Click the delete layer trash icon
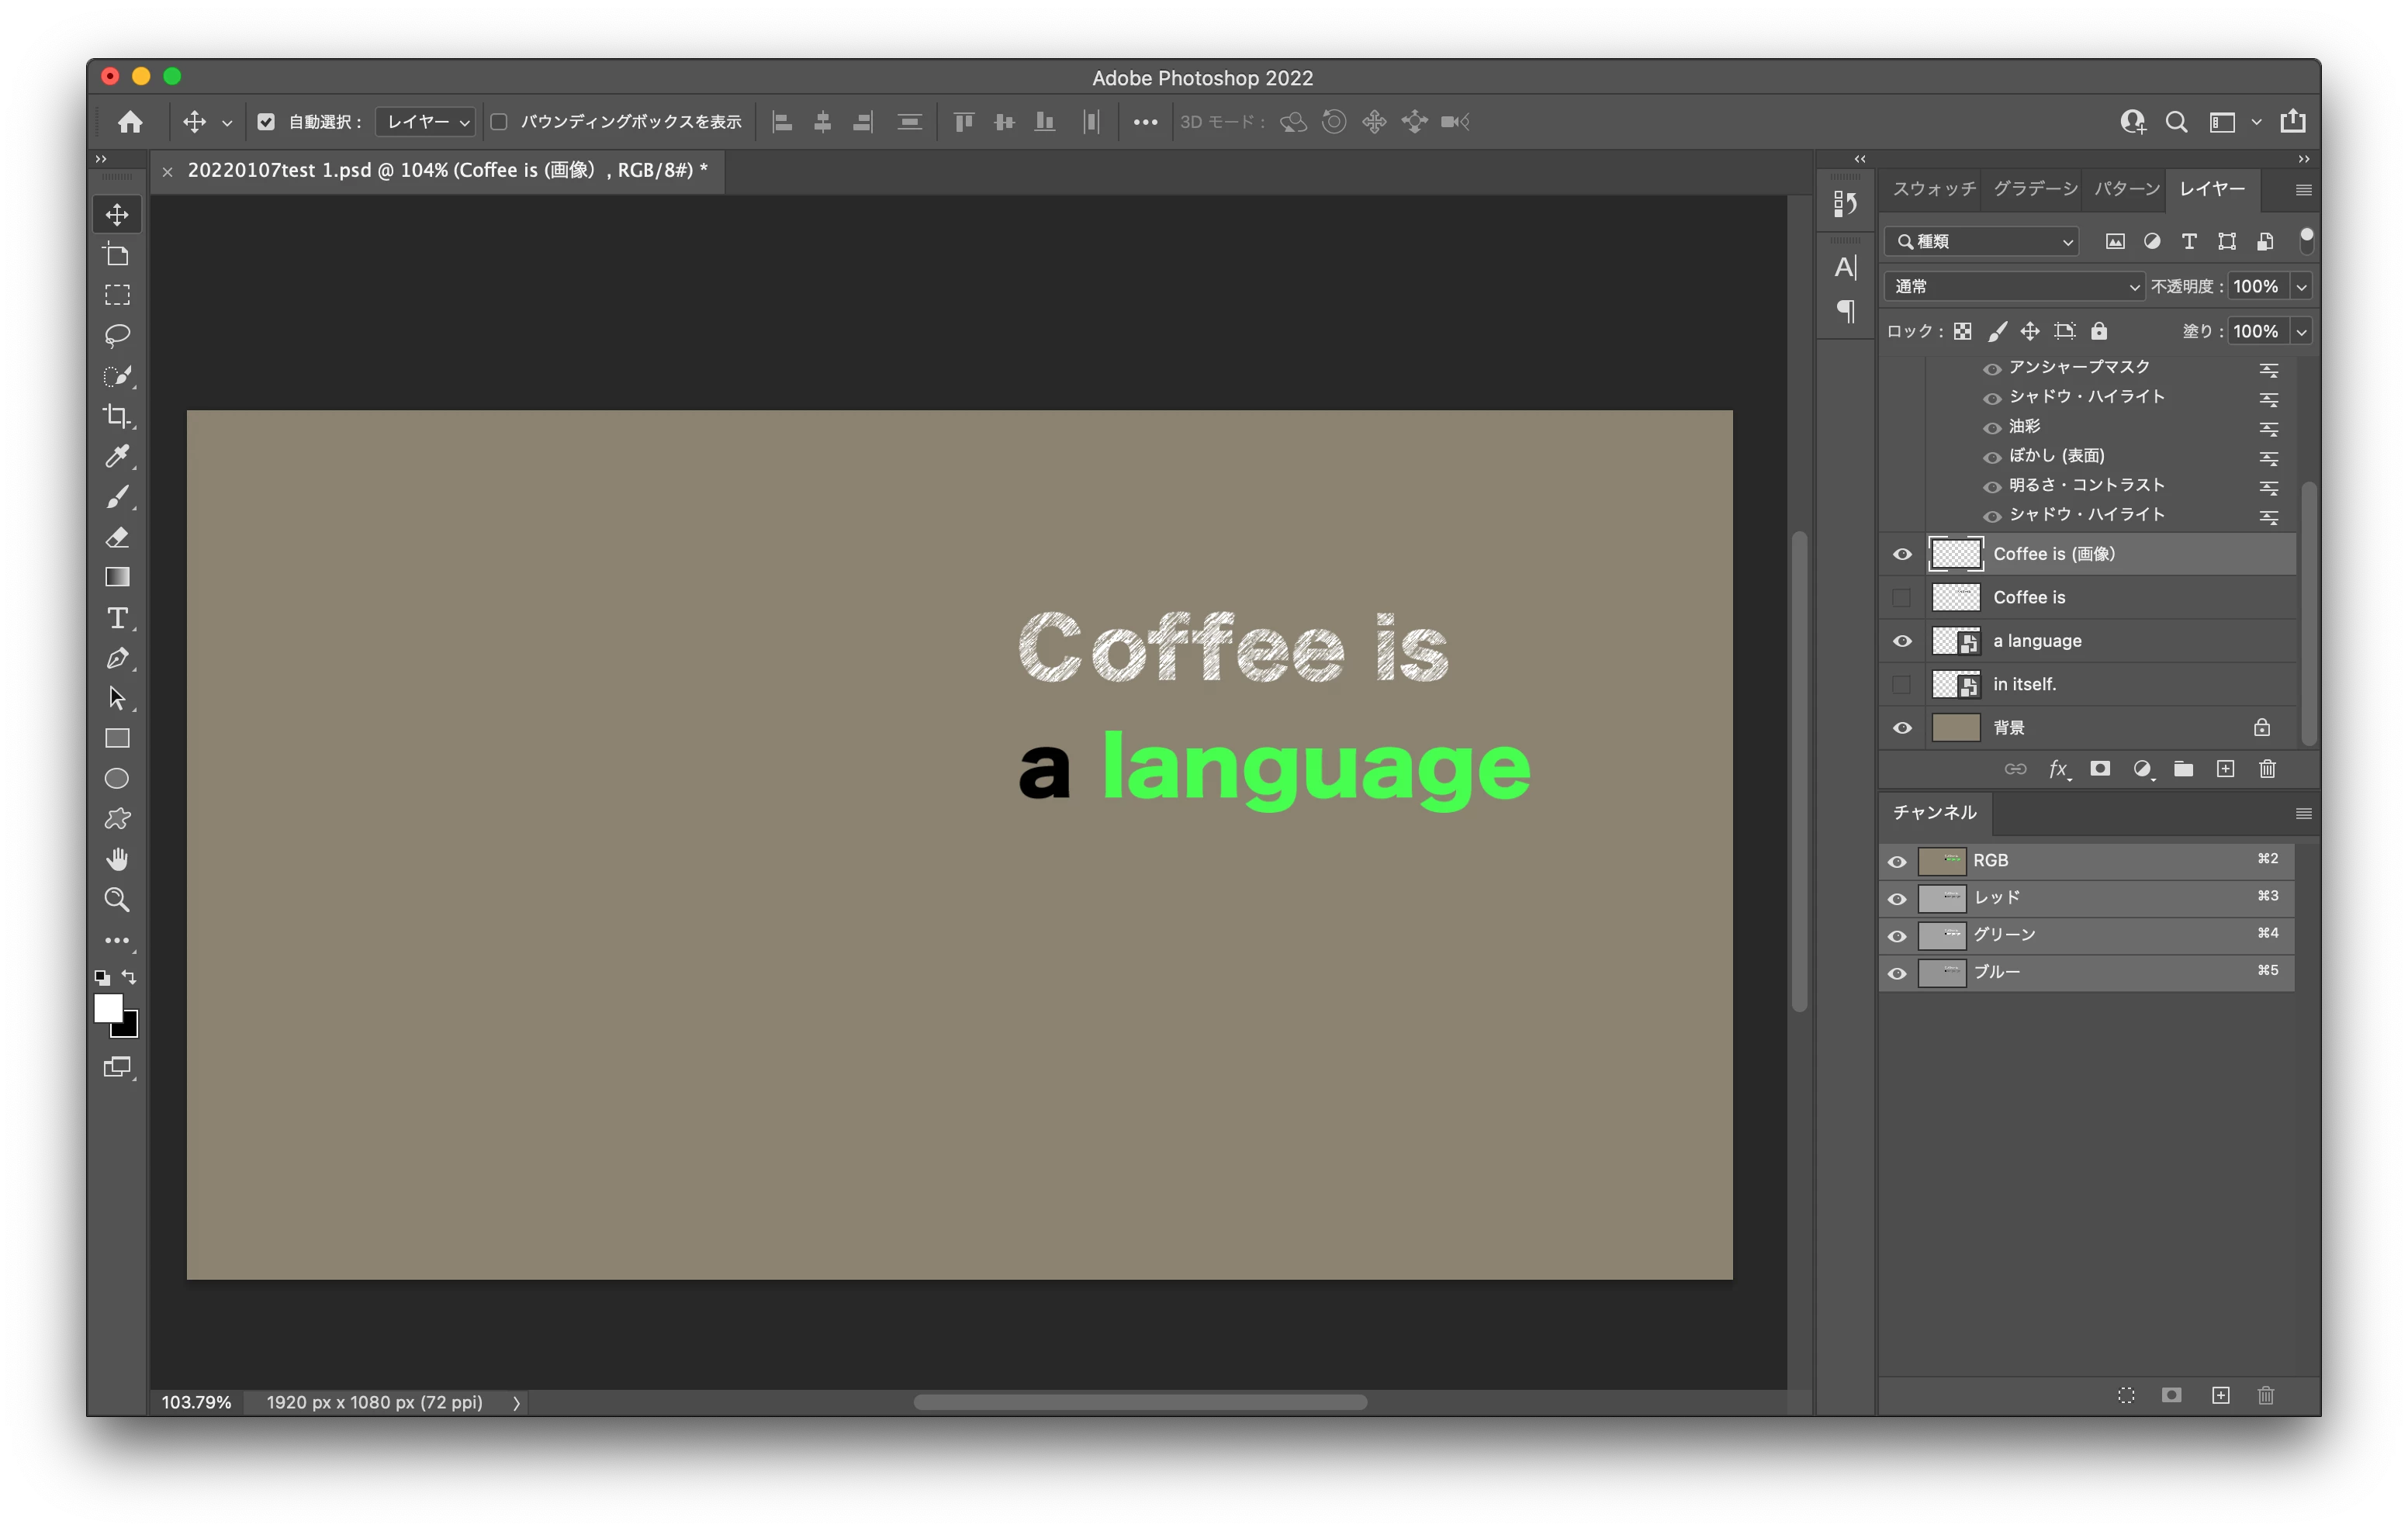This screenshot has width=2408, height=1531. tap(2267, 769)
